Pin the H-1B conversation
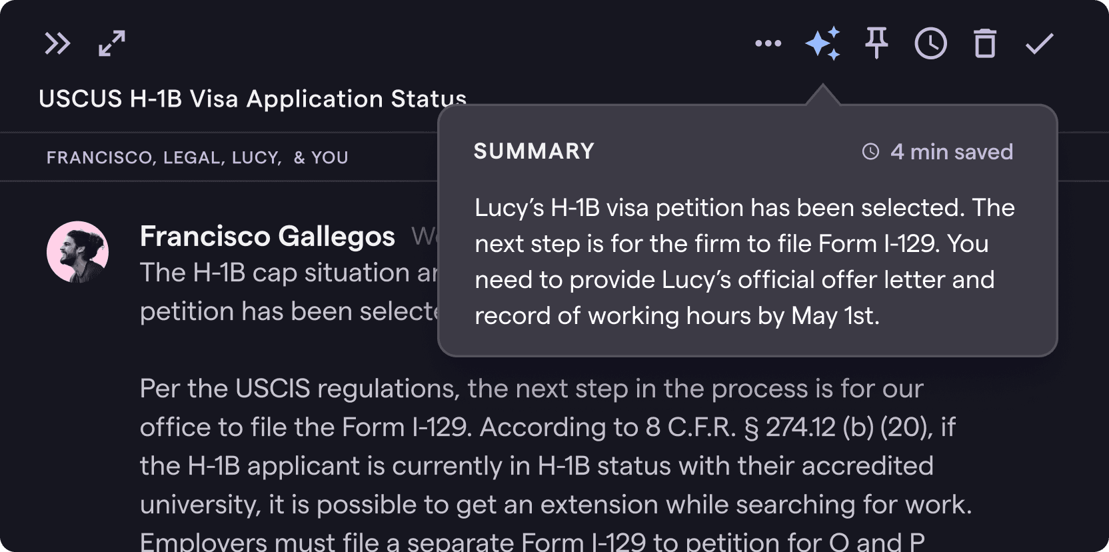The width and height of the screenshot is (1109, 552). 876,43
